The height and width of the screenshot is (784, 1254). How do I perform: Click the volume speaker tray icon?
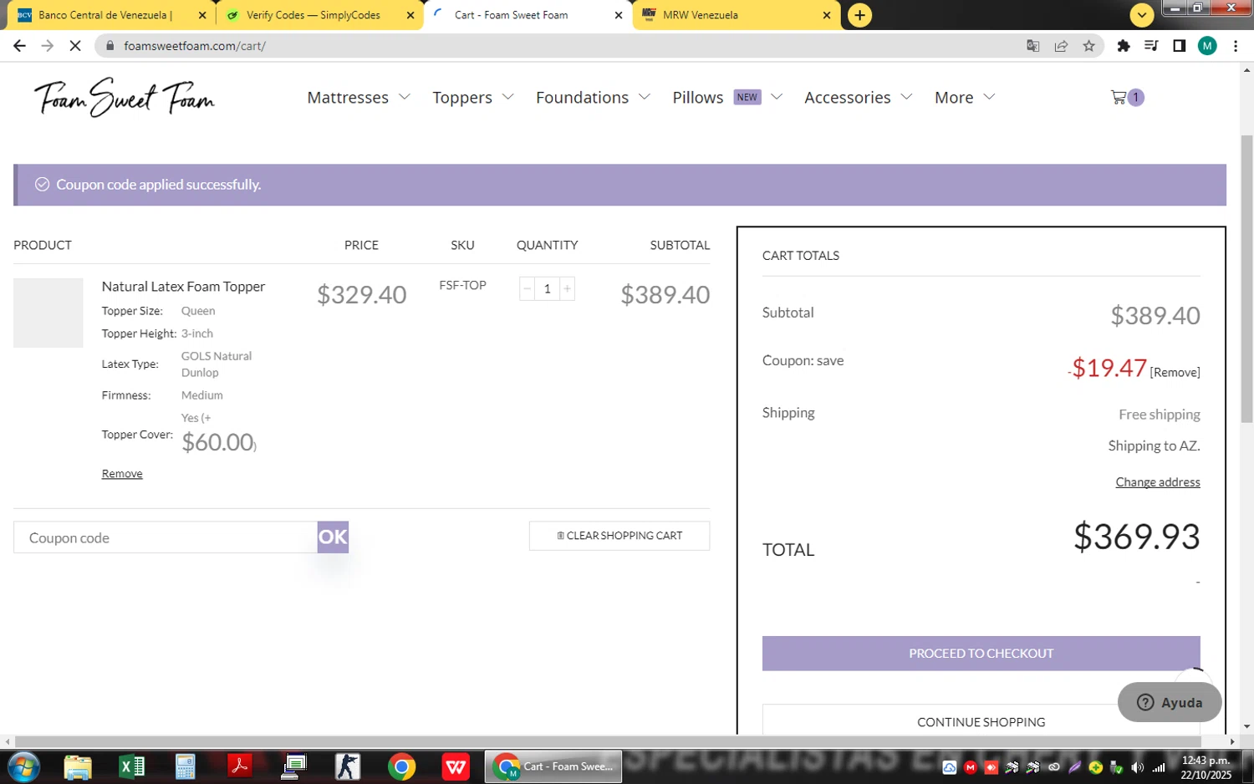[1137, 767]
